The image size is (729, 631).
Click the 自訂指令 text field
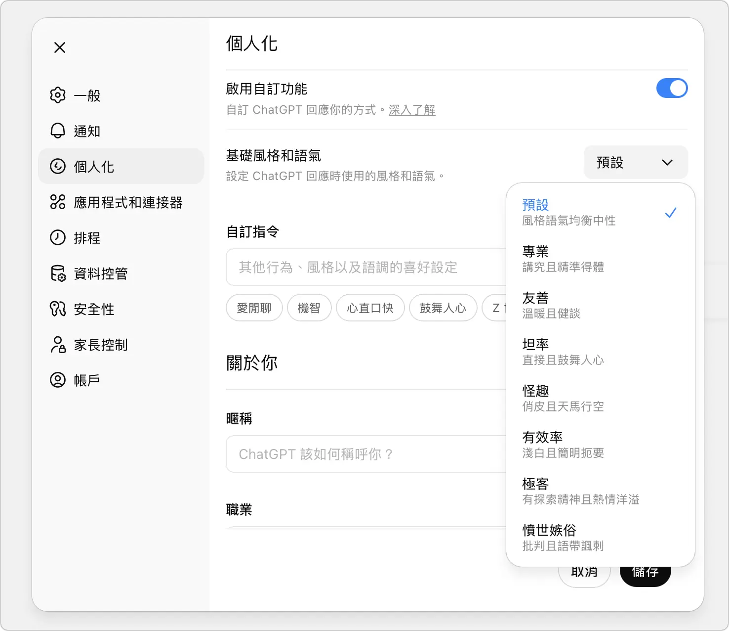[366, 267]
